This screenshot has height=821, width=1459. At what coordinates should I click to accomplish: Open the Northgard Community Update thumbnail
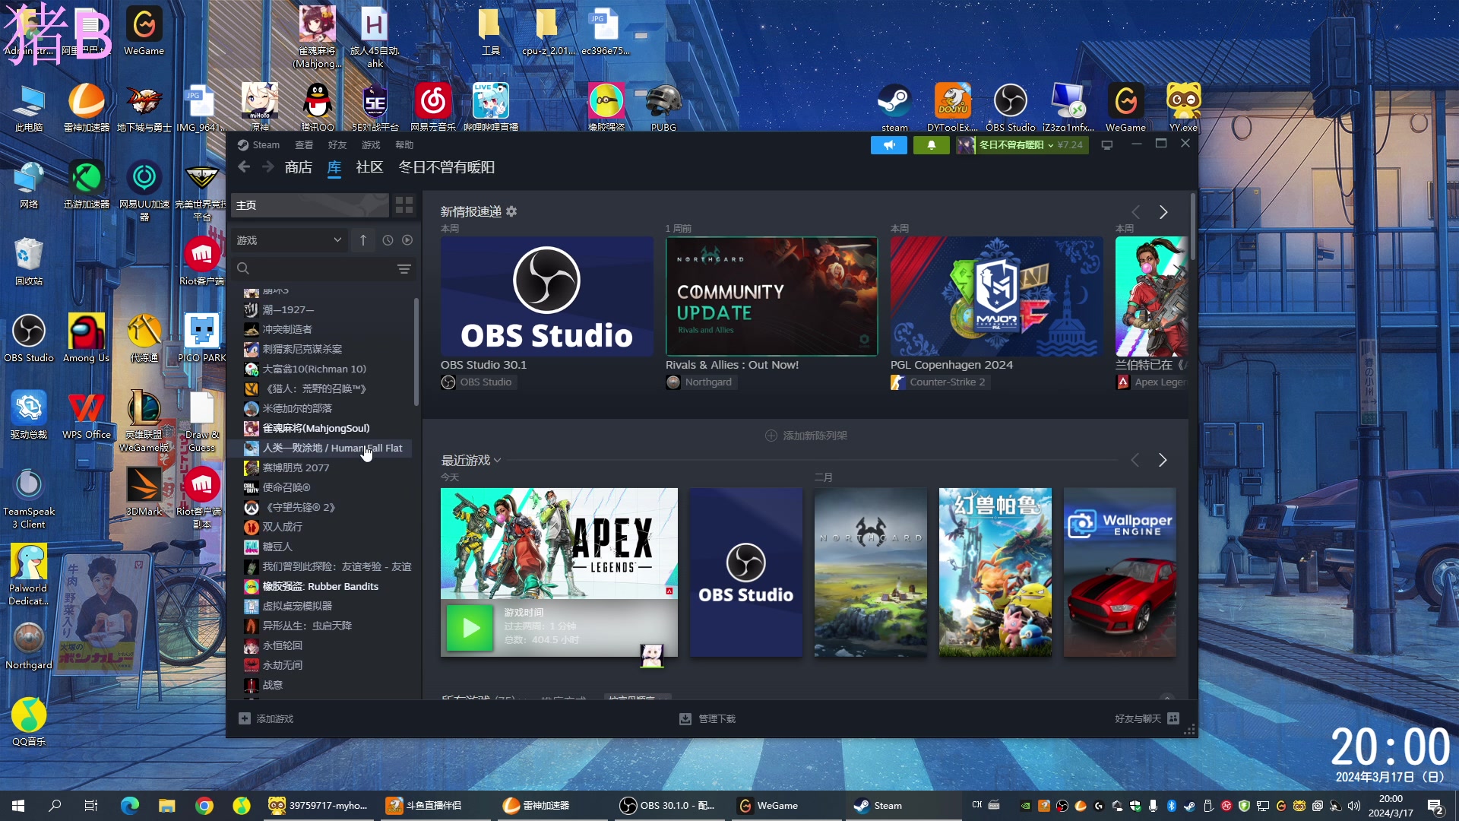pyautogui.click(x=771, y=296)
